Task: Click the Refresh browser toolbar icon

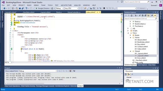Action: point(52,8)
